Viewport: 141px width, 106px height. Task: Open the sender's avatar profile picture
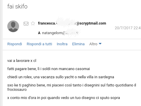click(13, 26)
